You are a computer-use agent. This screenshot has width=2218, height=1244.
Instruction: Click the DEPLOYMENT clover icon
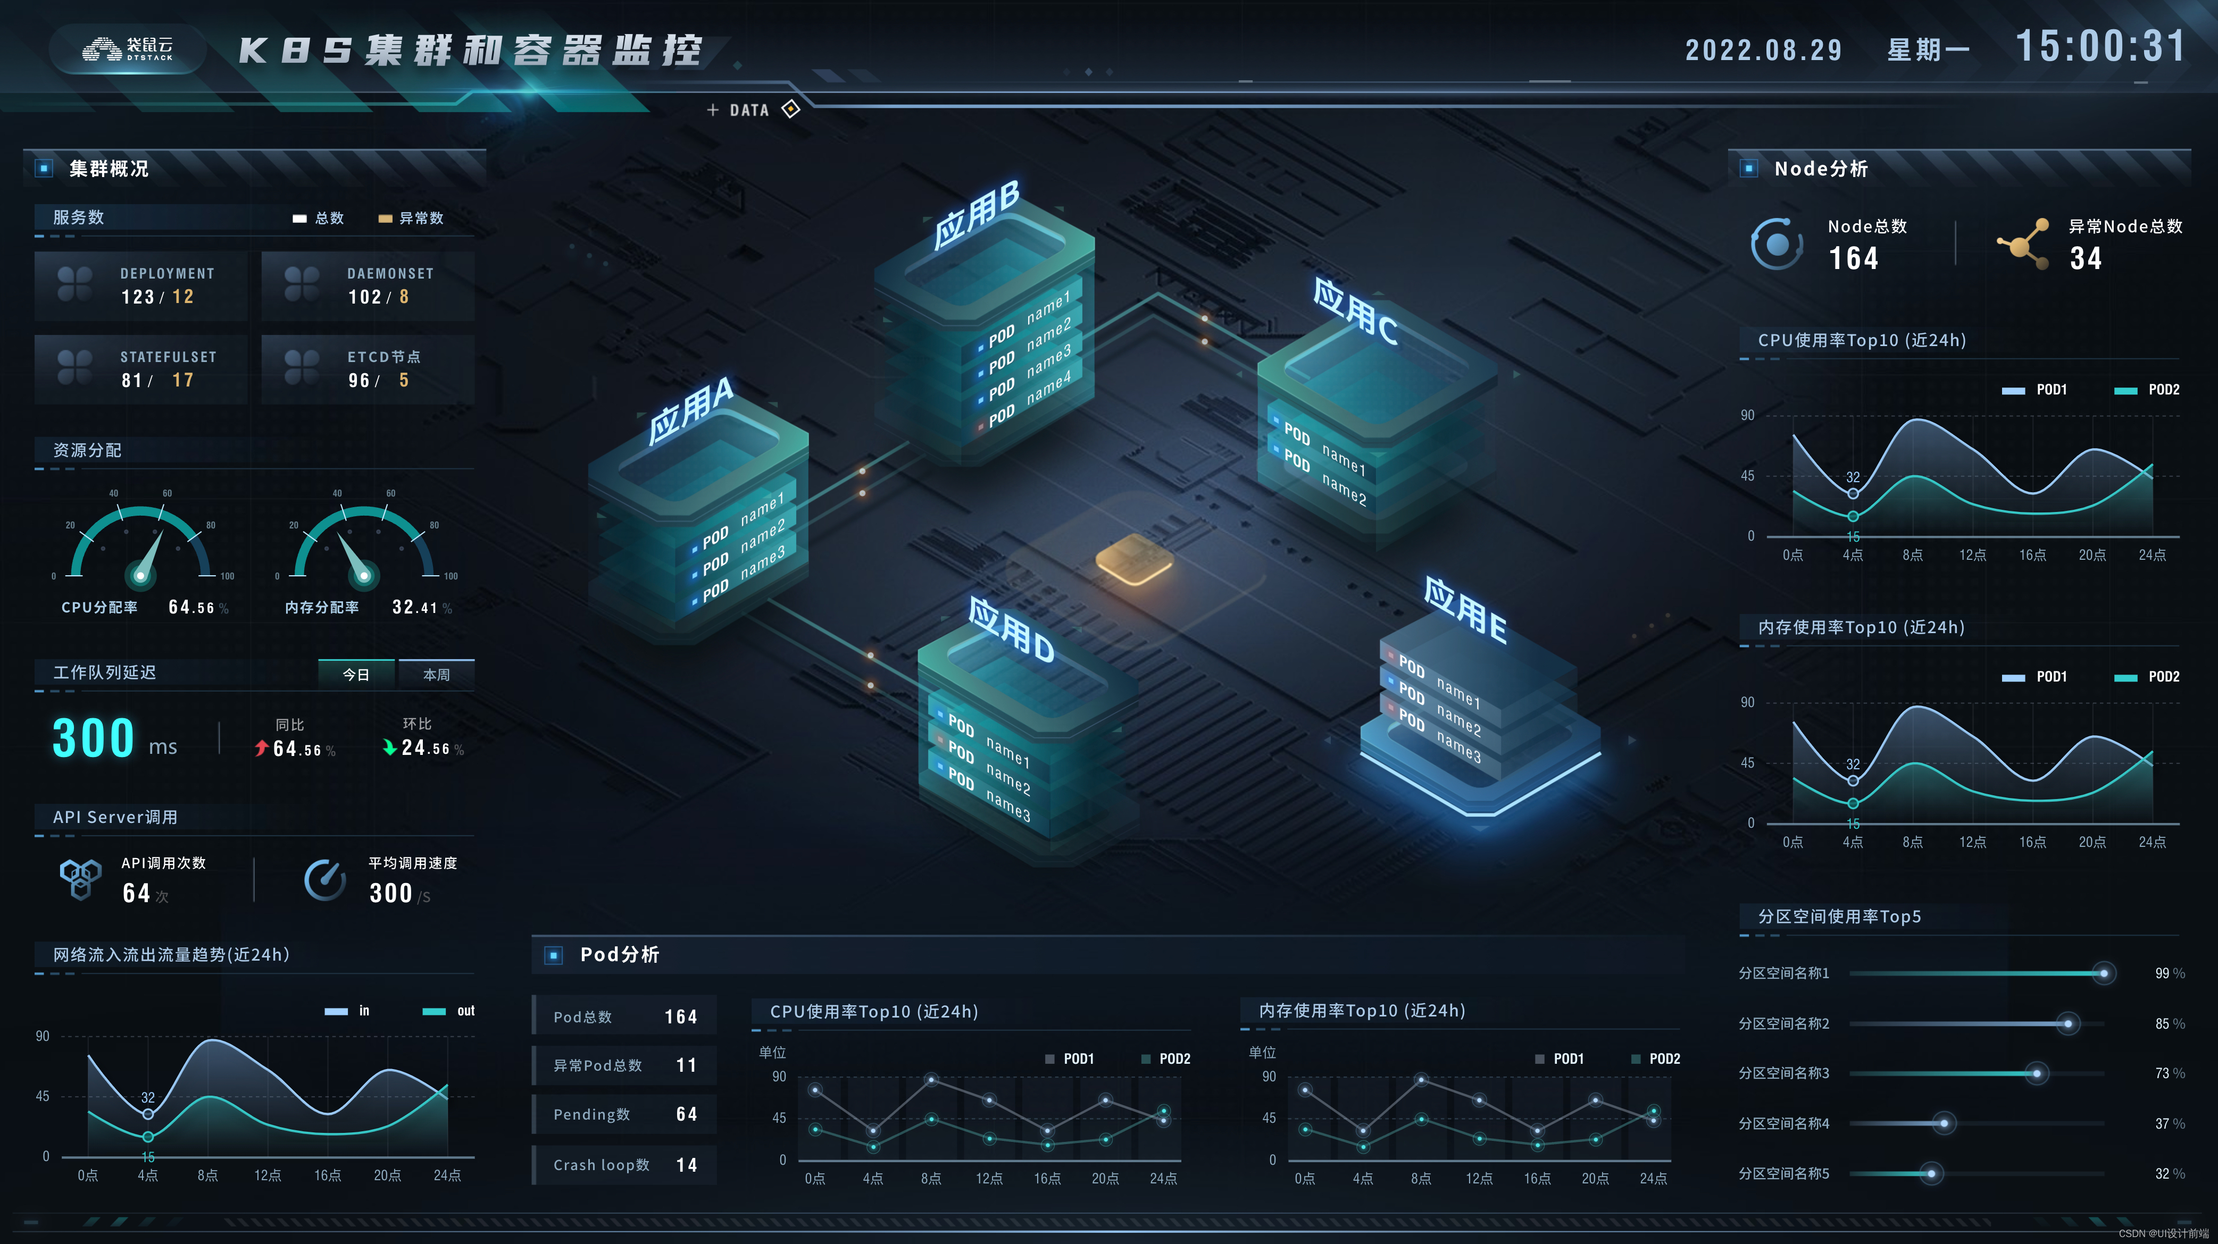coord(75,284)
